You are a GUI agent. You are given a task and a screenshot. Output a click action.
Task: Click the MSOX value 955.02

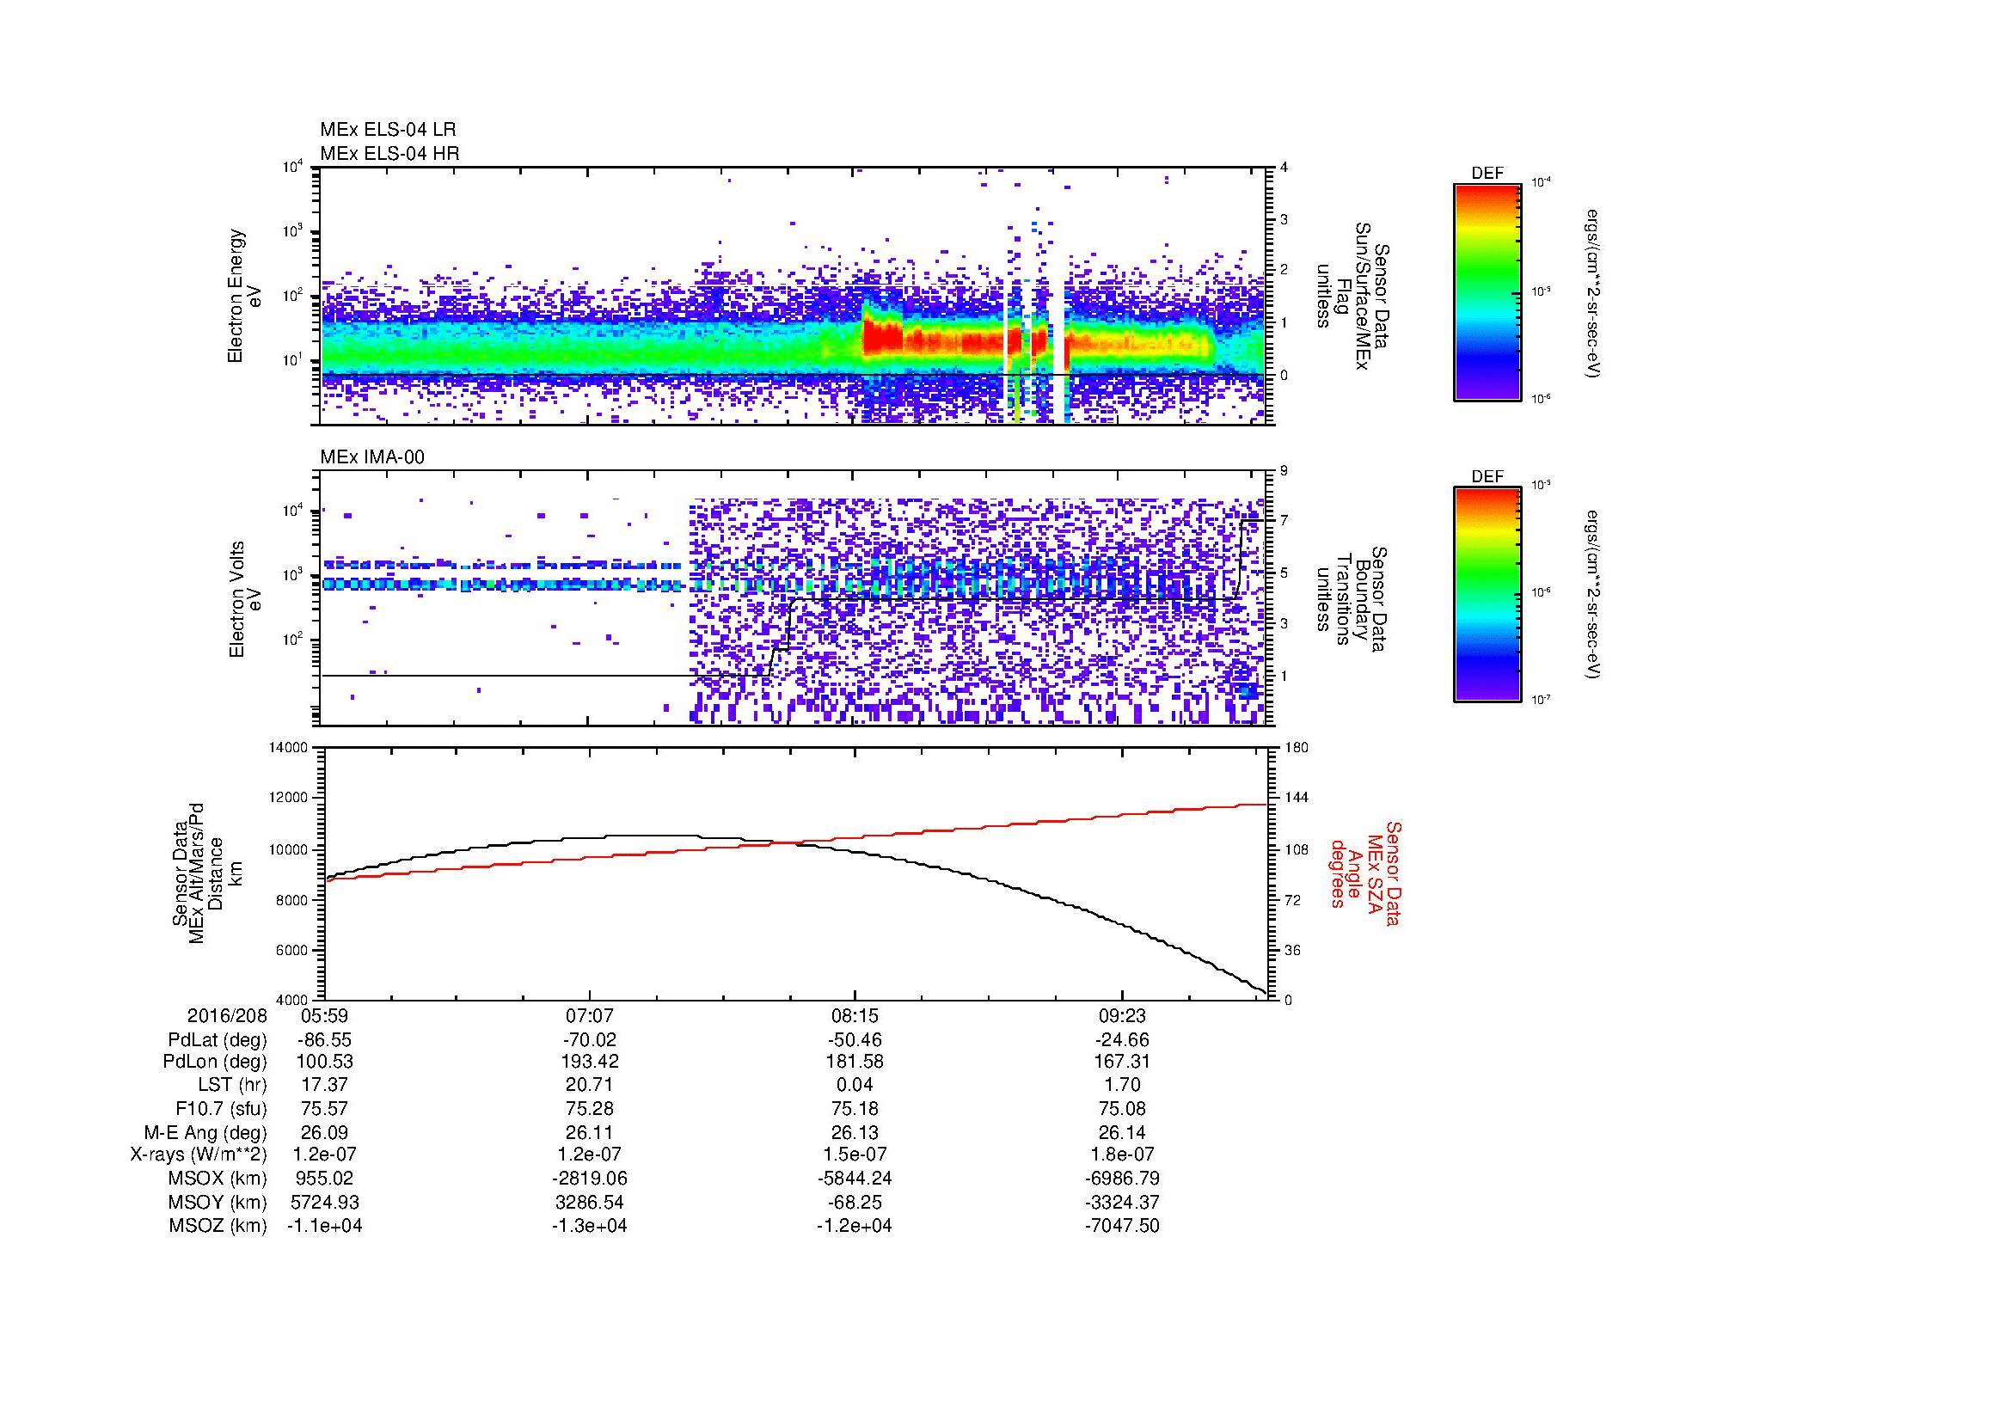(x=324, y=1179)
